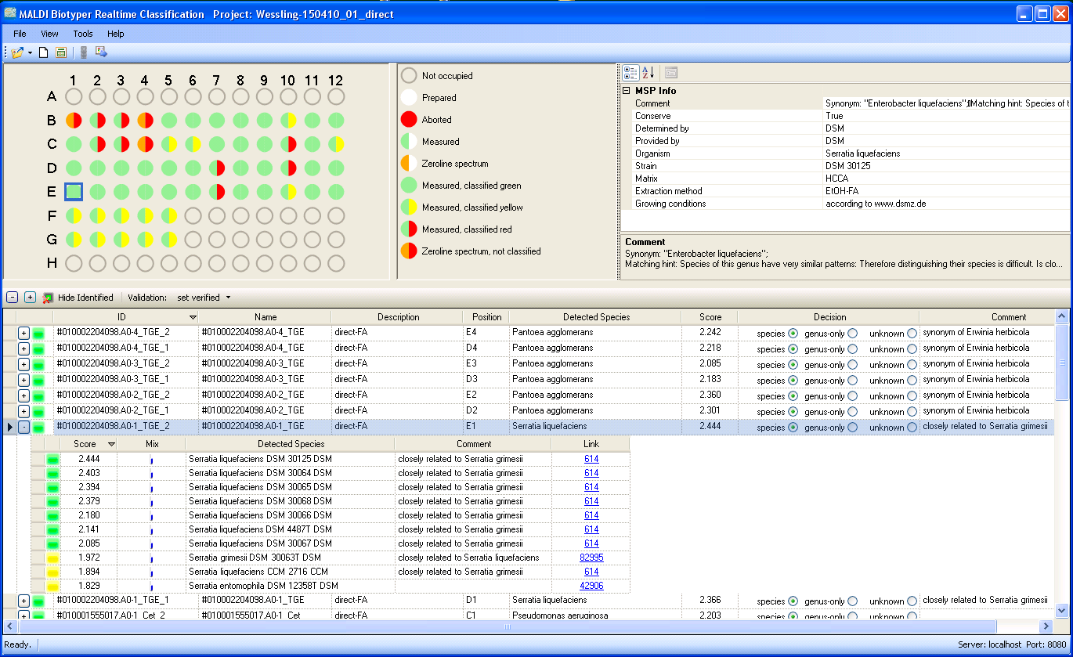Open the Help menu
This screenshot has height=657, width=1073.
(116, 34)
